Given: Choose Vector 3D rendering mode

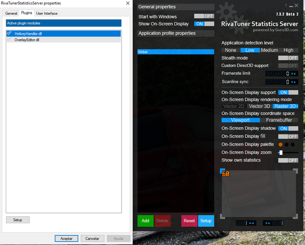Looking at the screenshot, I should 259,106.
